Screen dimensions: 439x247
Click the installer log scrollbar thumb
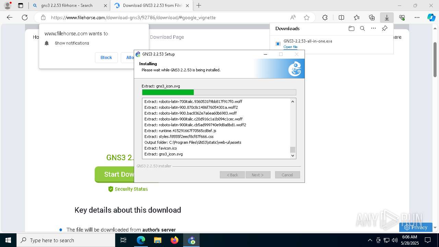click(x=293, y=150)
